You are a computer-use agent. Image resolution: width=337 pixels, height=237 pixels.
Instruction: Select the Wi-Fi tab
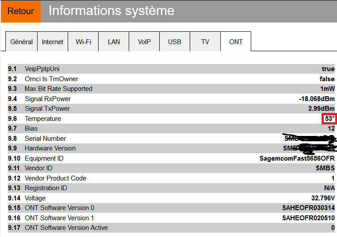tap(83, 42)
